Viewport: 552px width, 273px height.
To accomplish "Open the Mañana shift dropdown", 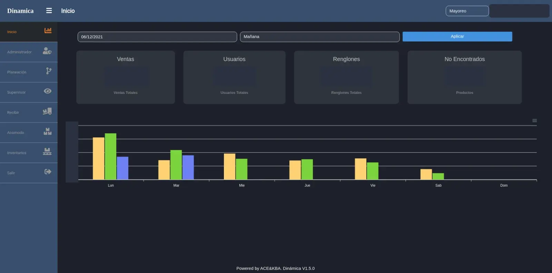I will 320,37.
